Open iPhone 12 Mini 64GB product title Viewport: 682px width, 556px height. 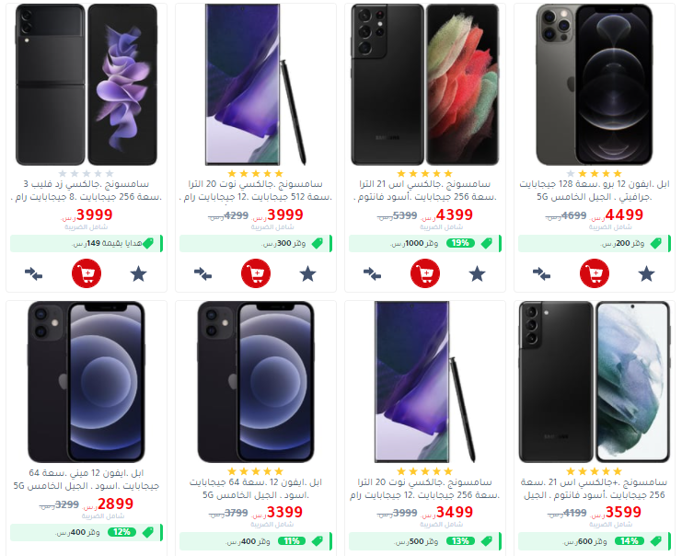(87, 479)
